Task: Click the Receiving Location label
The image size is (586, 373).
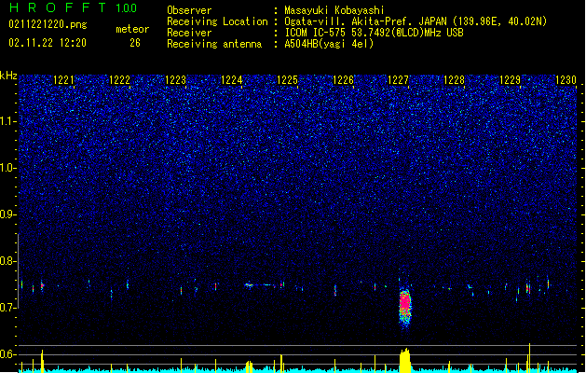Action: pos(217,21)
